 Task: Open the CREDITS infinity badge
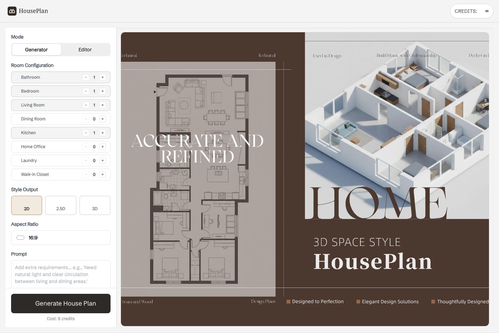(x=472, y=11)
